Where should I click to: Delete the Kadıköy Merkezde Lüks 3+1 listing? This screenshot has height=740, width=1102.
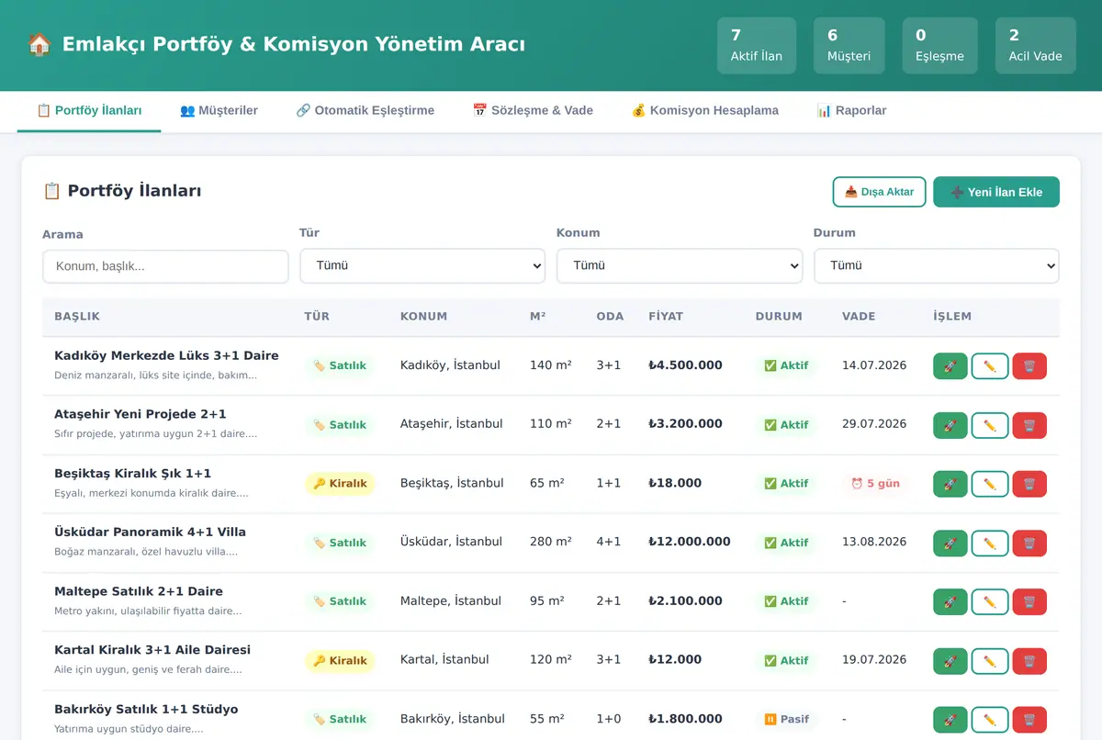pos(1029,365)
